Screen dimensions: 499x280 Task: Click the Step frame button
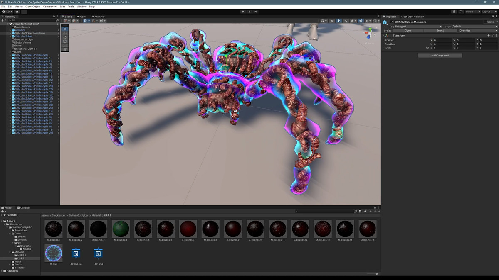(256, 12)
